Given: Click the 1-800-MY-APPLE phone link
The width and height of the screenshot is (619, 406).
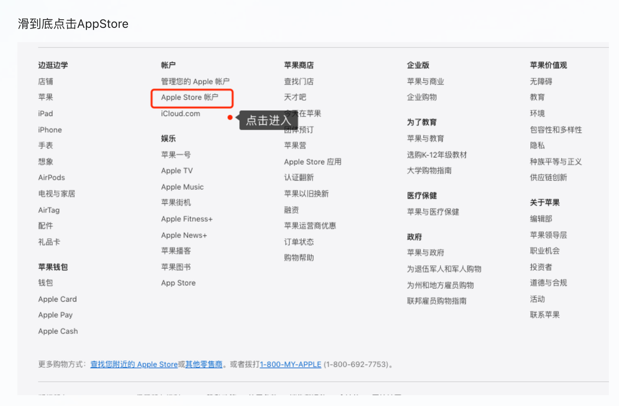Looking at the screenshot, I should [x=291, y=365].
